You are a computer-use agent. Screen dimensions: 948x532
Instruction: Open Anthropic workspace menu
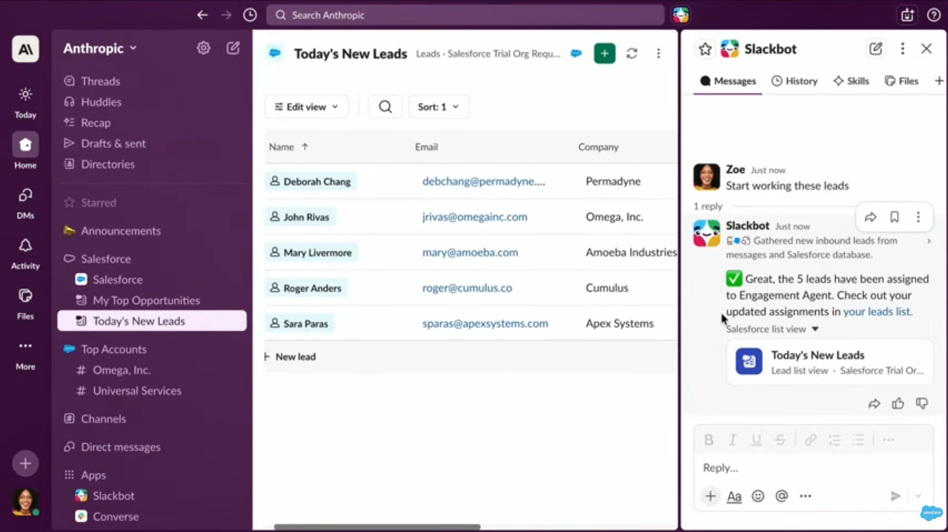(100, 48)
